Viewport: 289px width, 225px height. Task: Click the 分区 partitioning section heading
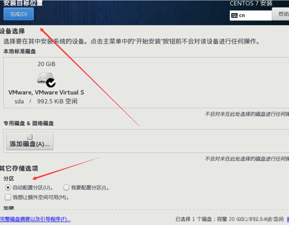(x=9, y=178)
